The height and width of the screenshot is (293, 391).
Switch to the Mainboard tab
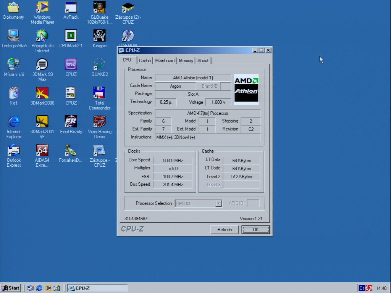coord(165,61)
